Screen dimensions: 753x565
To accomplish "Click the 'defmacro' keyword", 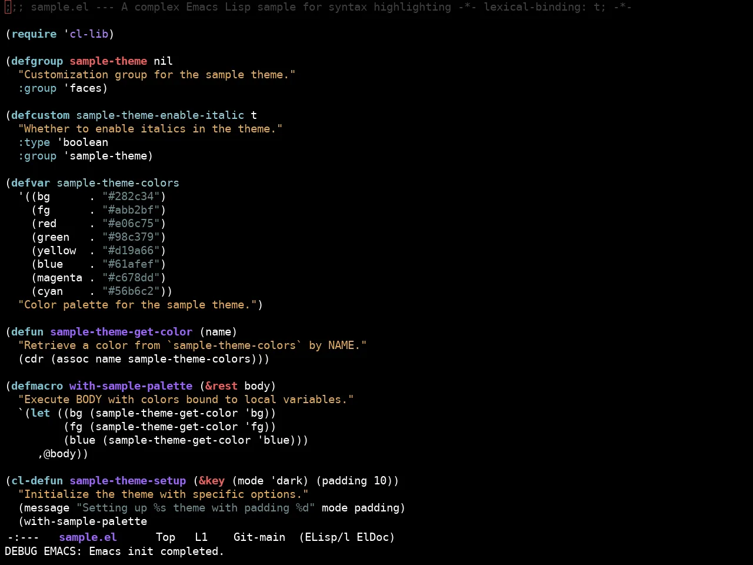I will tap(37, 386).
